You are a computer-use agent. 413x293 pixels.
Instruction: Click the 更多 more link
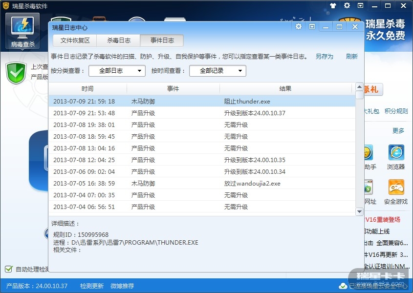[x=398, y=130]
